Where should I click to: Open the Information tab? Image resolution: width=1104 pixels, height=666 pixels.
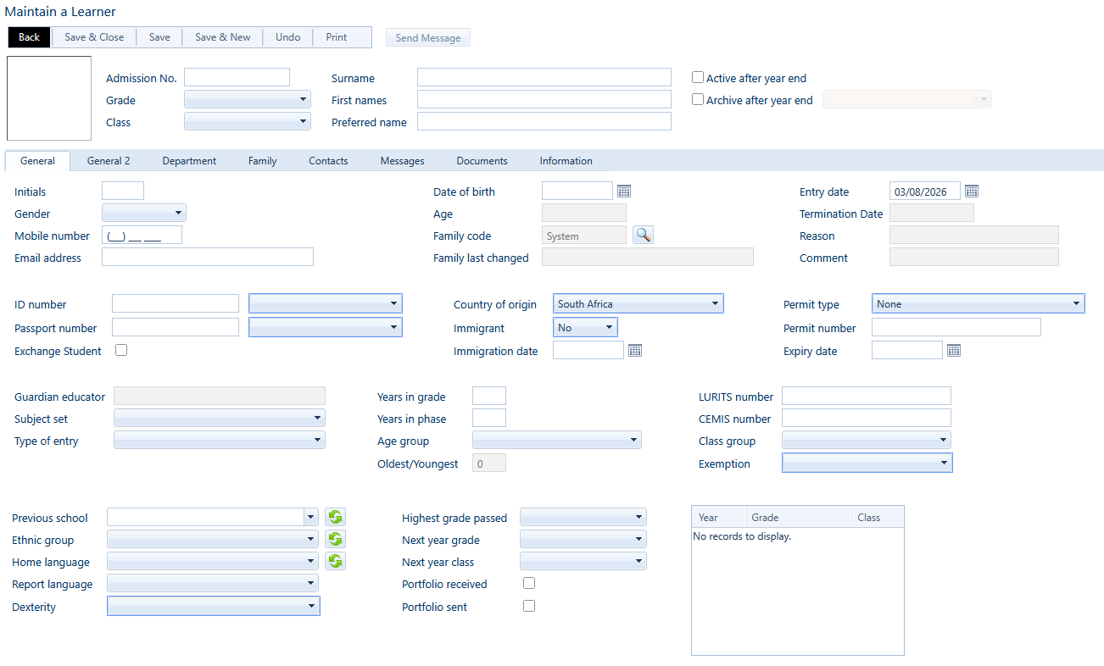coord(566,160)
